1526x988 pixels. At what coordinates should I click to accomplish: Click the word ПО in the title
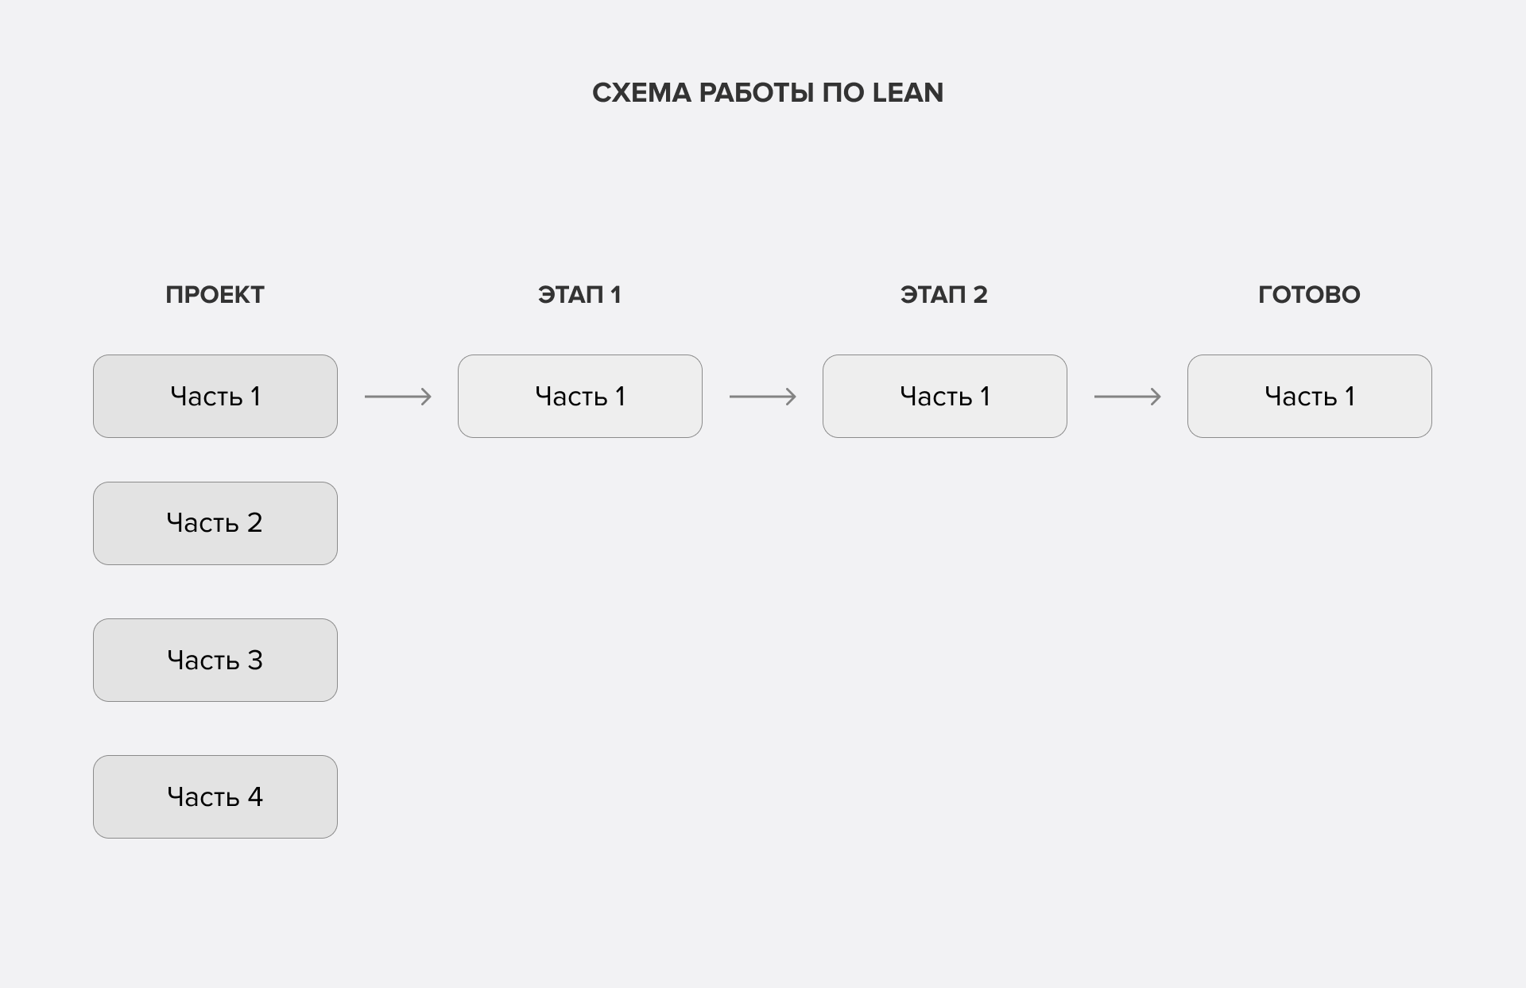click(842, 93)
